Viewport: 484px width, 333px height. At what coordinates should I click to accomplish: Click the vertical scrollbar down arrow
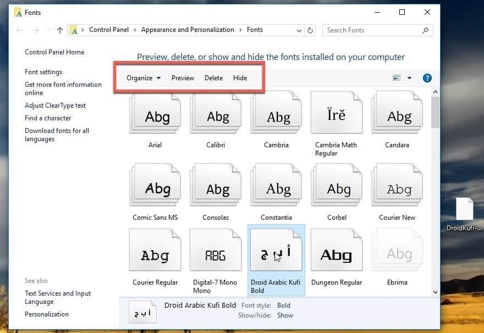436,292
